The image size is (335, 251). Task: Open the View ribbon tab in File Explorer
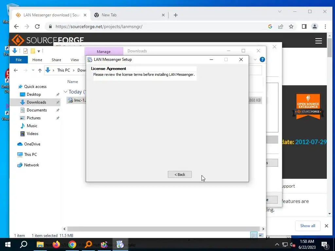click(x=75, y=60)
